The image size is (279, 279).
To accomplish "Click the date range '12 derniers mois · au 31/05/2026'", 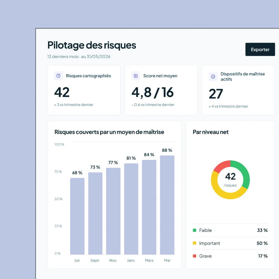I will coord(79,57).
